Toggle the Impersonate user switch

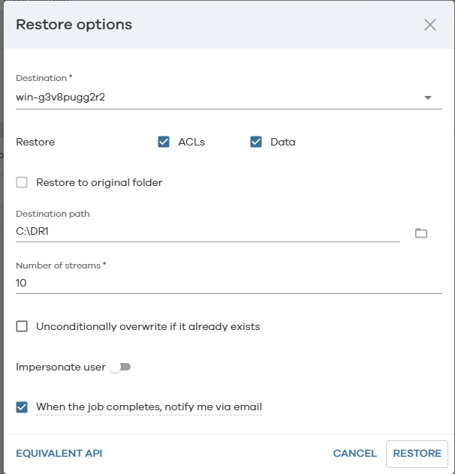[120, 367]
